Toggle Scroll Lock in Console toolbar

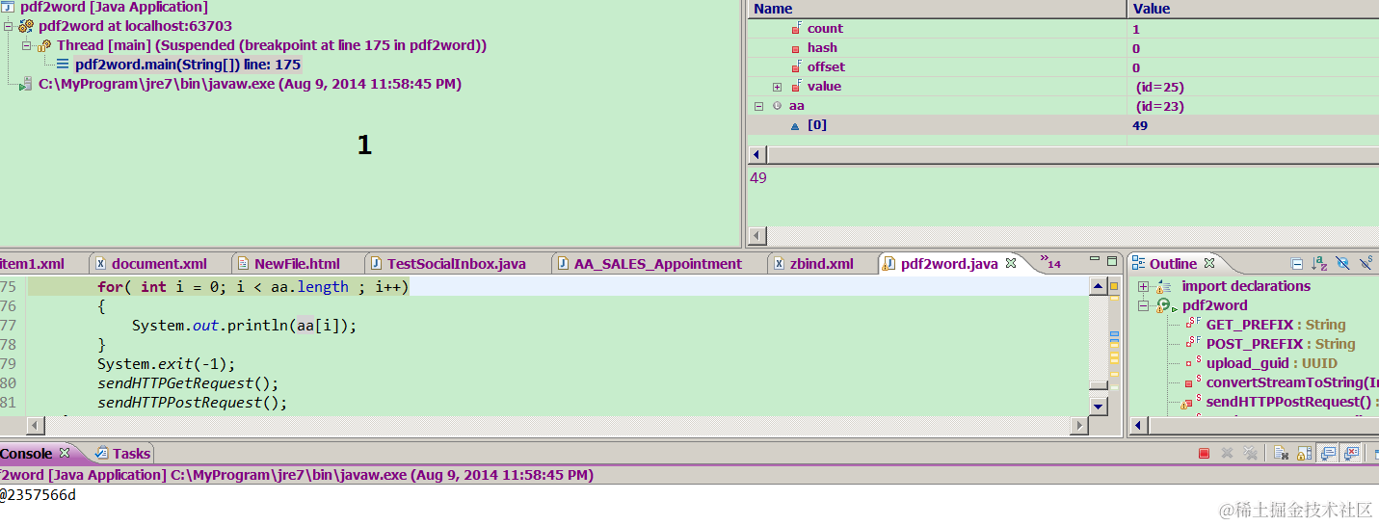pyautogui.click(x=1304, y=453)
